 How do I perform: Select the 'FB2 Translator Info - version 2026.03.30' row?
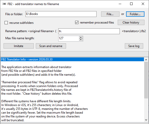click(x=72, y=59)
